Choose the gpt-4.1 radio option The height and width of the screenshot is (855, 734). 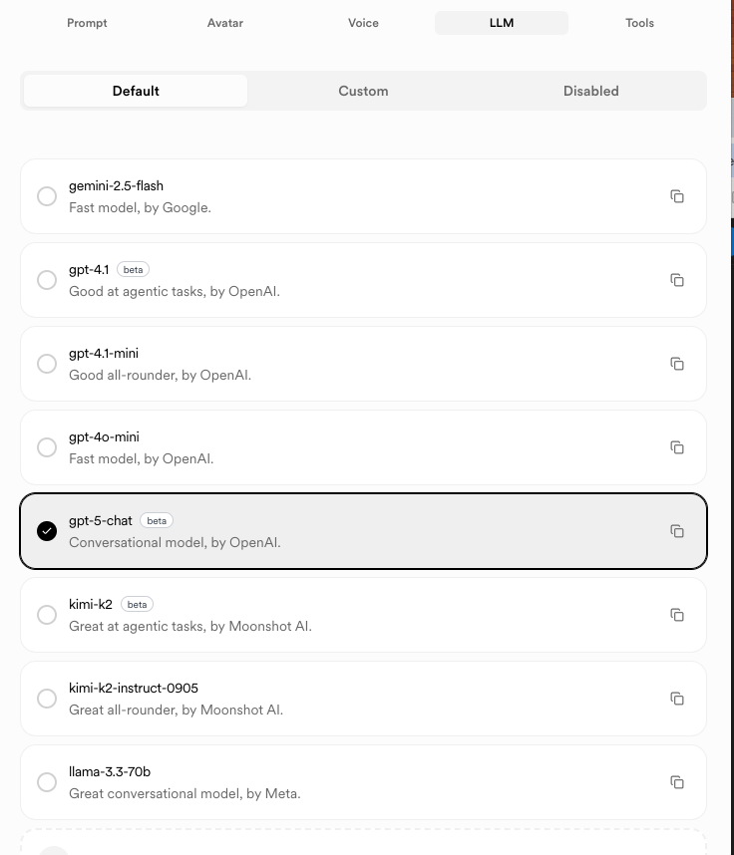47,280
